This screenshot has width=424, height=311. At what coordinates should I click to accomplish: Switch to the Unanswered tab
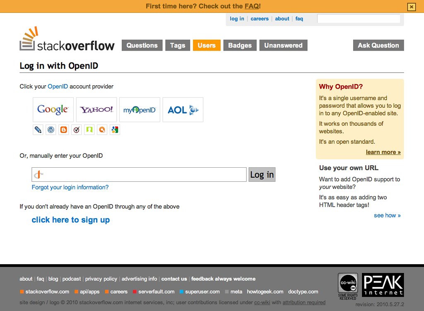[x=283, y=46]
